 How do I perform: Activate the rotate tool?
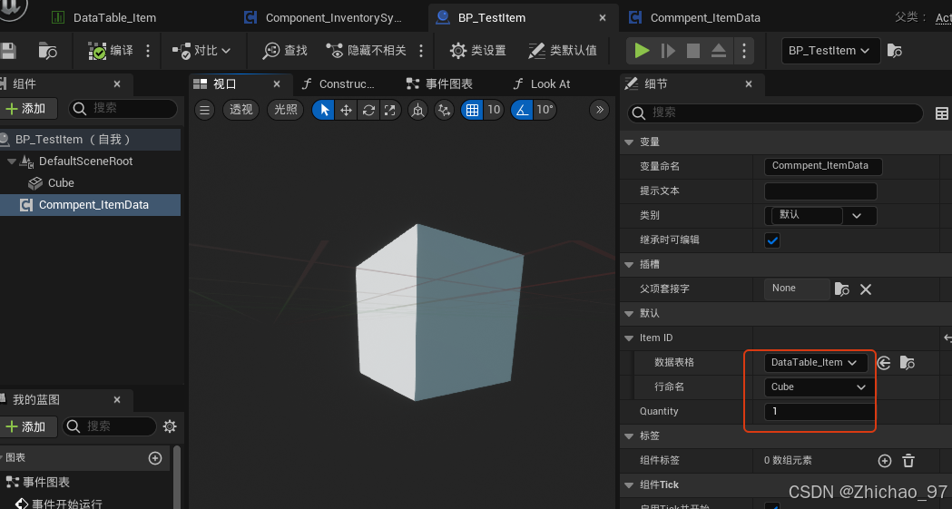pos(368,110)
